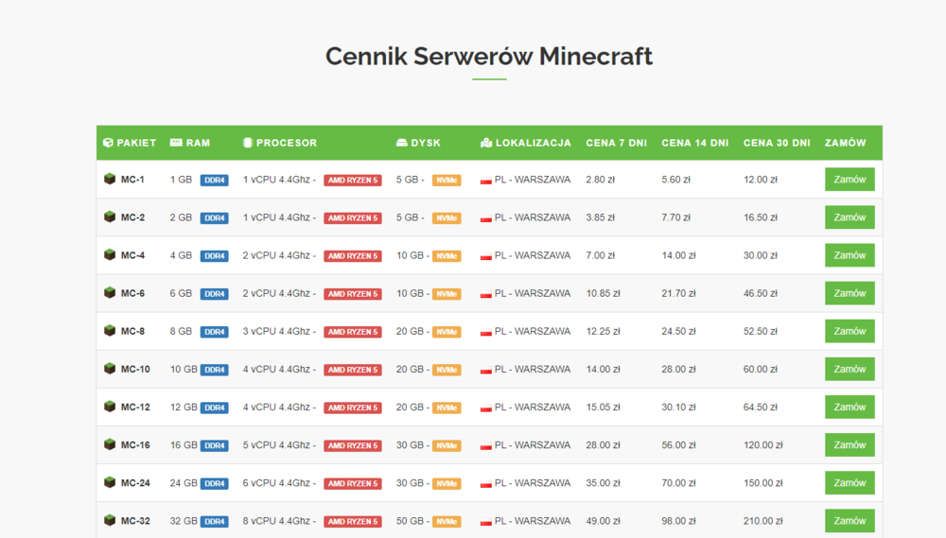Click the 6 vCPU 4.4Ghz text

[x=276, y=483]
